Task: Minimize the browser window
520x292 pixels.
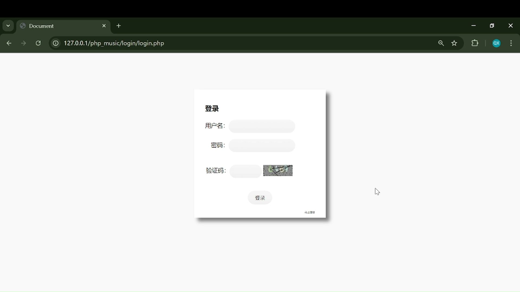Action: click(473, 26)
